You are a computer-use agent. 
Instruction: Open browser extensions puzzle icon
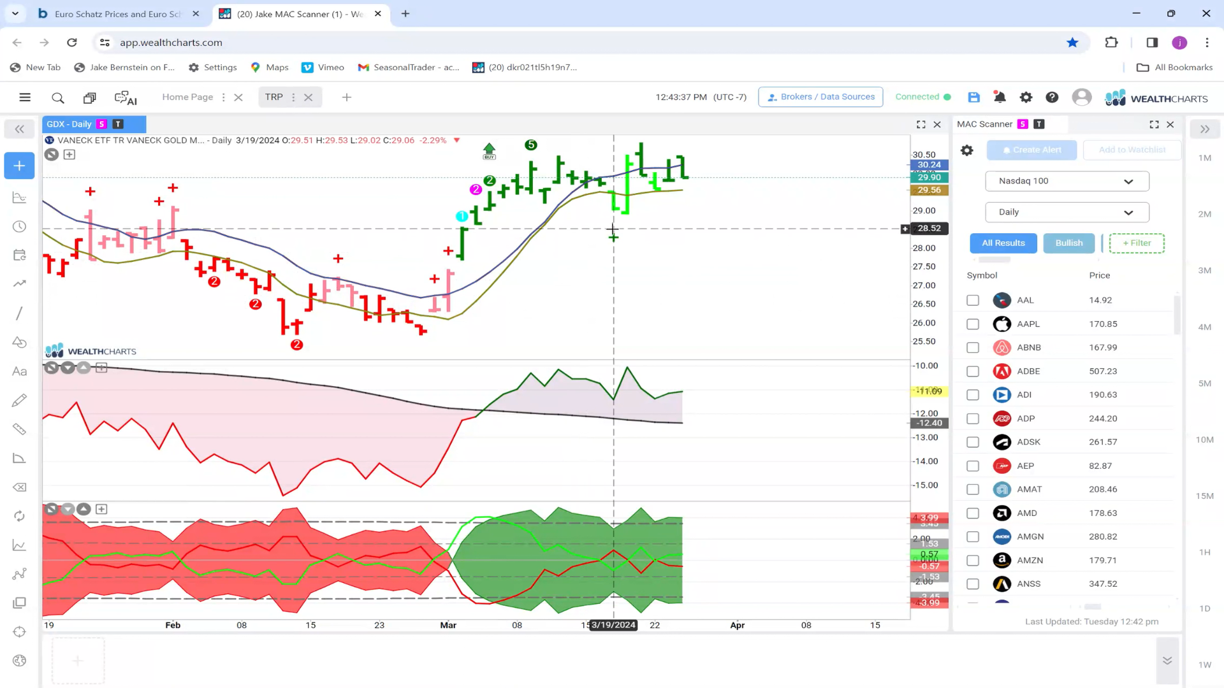1111,43
